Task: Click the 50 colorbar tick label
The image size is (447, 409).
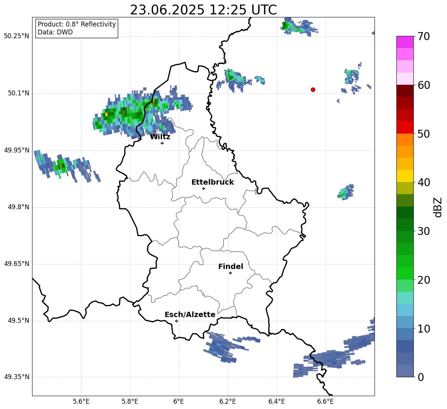Action: 423,134
